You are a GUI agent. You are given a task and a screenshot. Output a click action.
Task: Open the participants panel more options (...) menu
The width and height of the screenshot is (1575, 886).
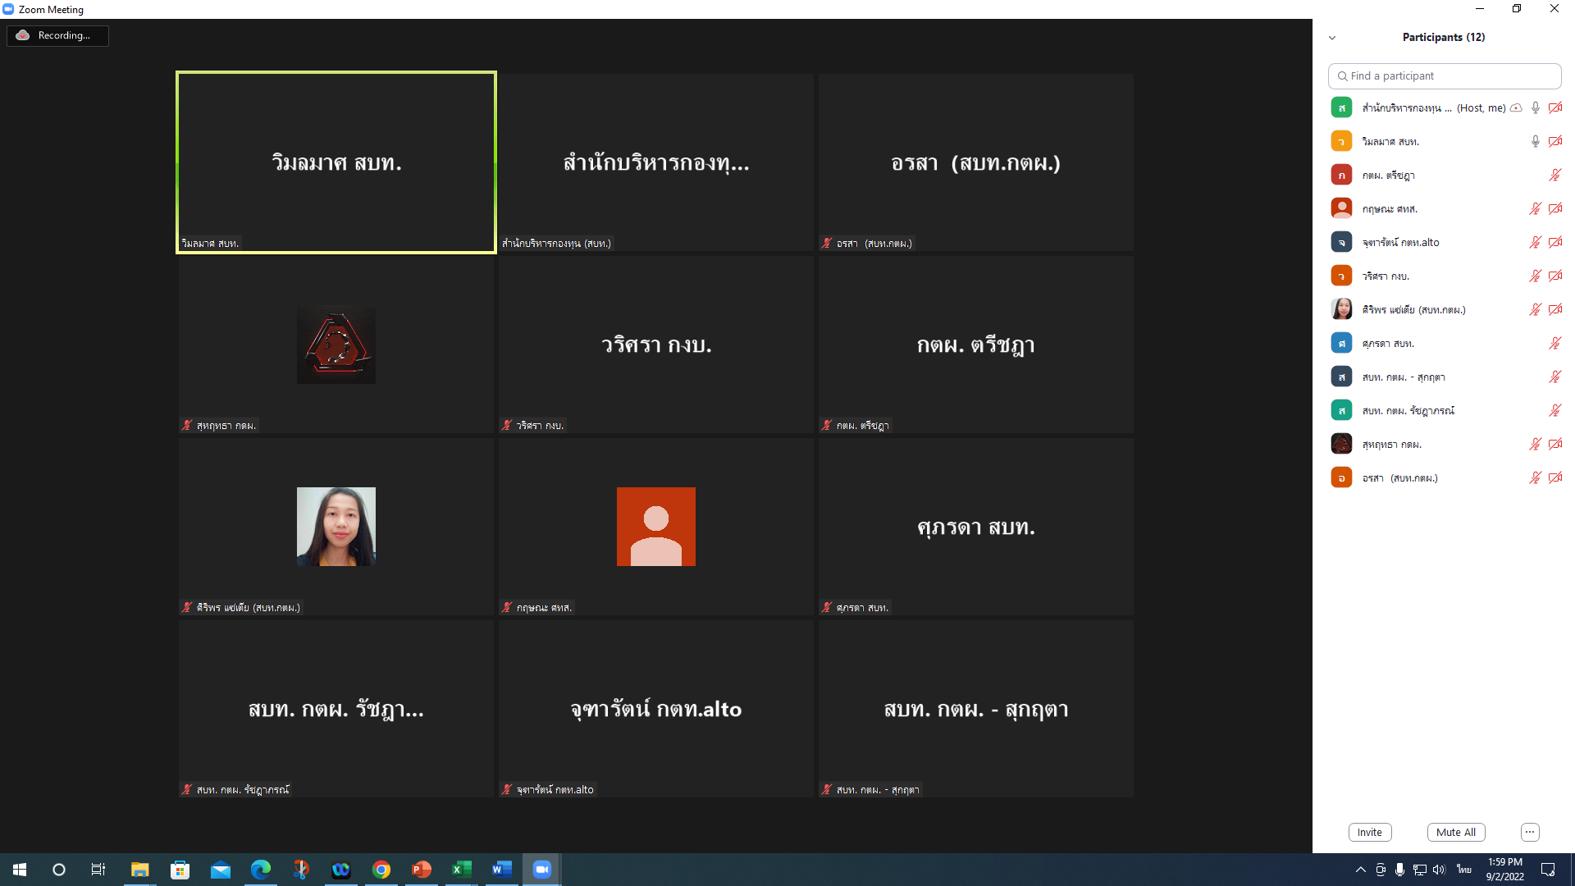click(x=1530, y=832)
